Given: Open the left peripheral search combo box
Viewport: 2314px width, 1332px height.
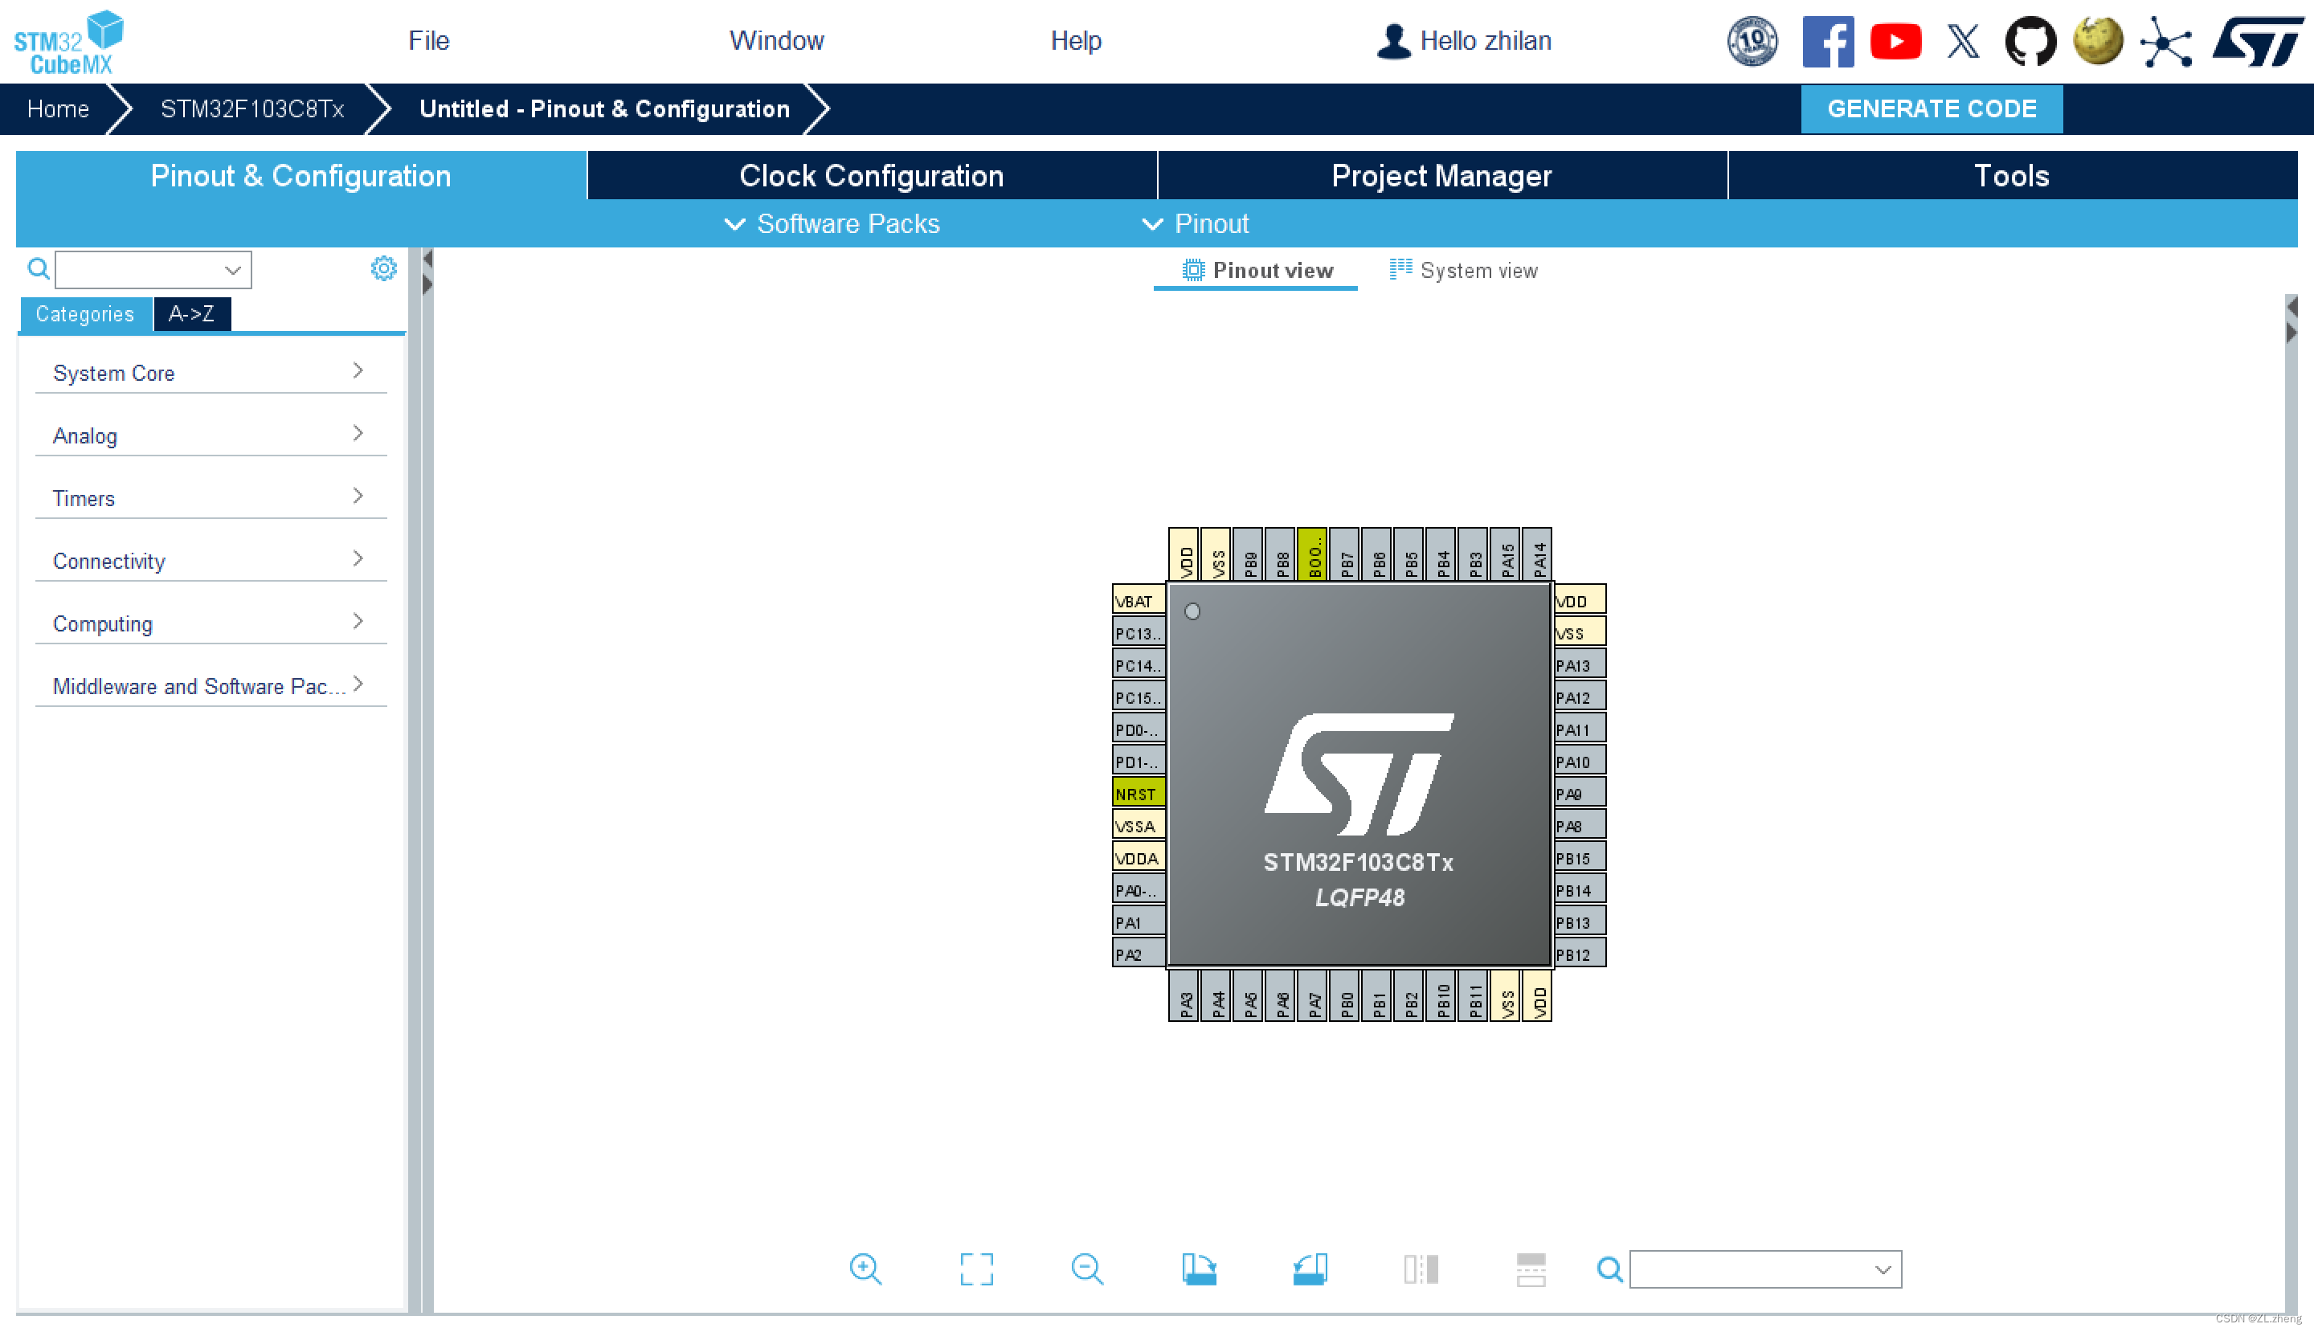Looking at the screenshot, I should click(153, 270).
